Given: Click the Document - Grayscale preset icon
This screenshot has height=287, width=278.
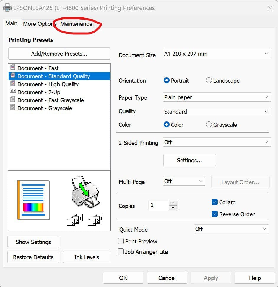Looking at the screenshot, I should (x=13, y=108).
